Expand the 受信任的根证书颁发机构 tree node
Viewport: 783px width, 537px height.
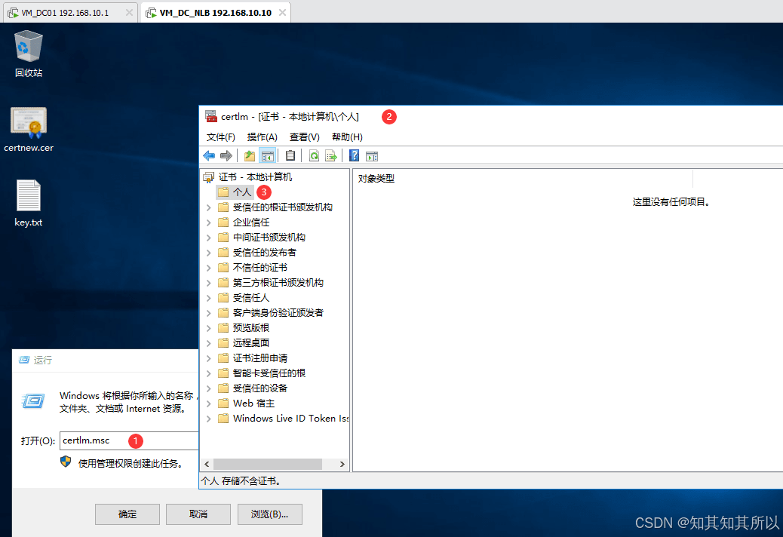click(x=209, y=207)
